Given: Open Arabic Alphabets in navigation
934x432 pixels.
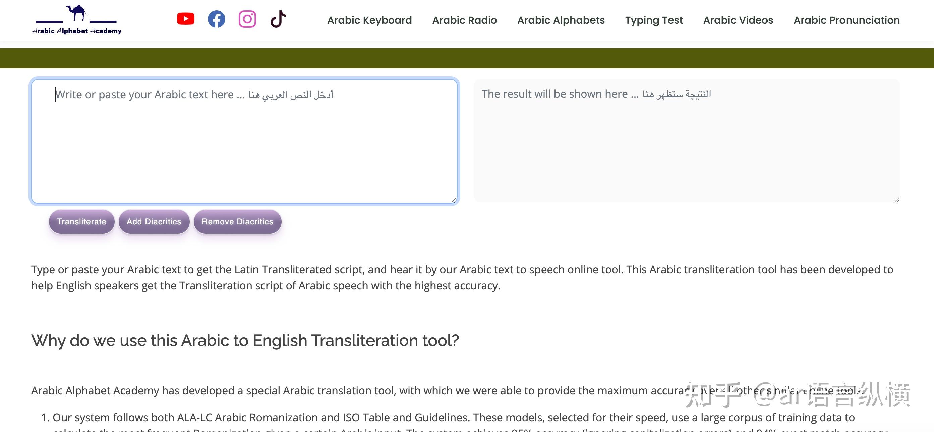Looking at the screenshot, I should [561, 20].
